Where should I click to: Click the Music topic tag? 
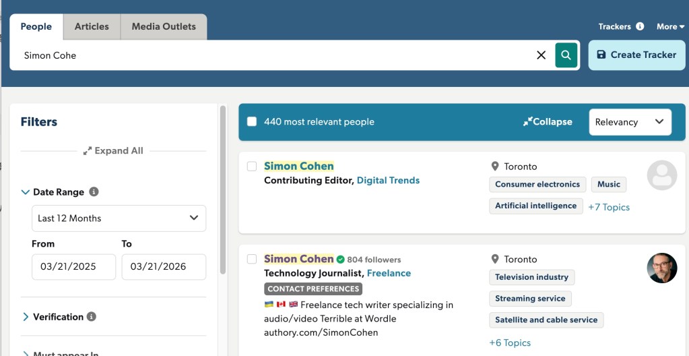609,184
